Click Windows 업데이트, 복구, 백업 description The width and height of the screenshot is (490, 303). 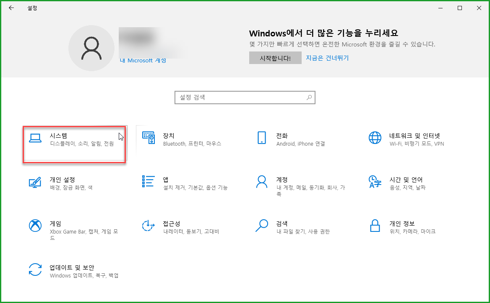tap(84, 275)
